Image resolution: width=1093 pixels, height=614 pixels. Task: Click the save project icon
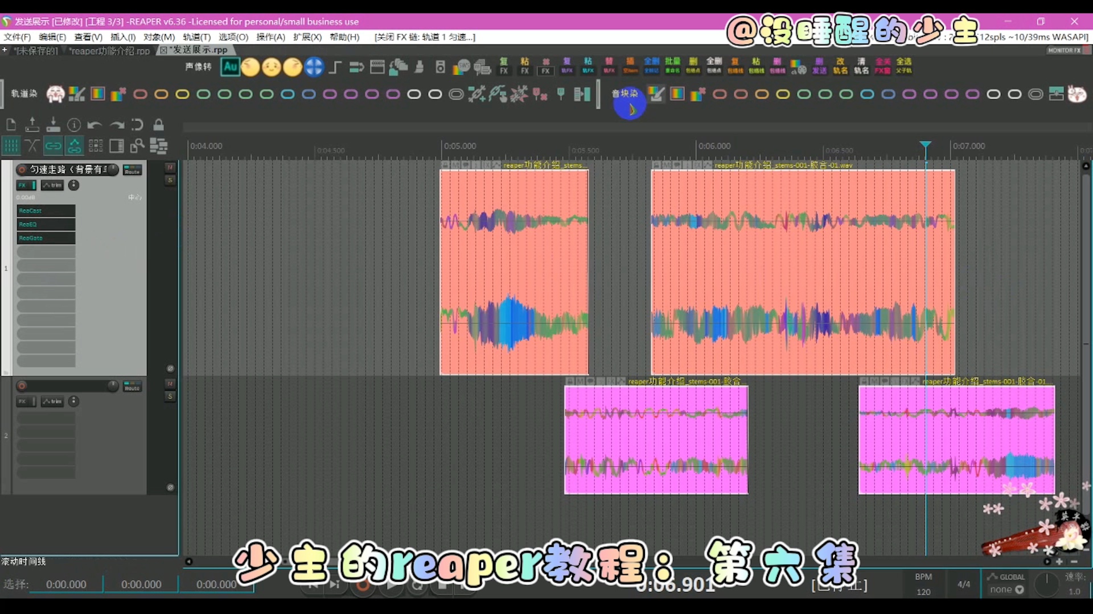point(53,125)
